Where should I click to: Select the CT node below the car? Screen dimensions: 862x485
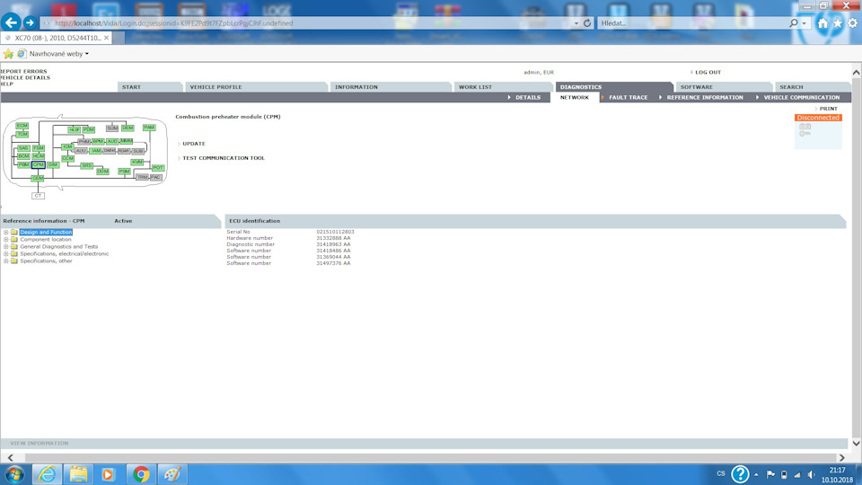click(x=38, y=195)
